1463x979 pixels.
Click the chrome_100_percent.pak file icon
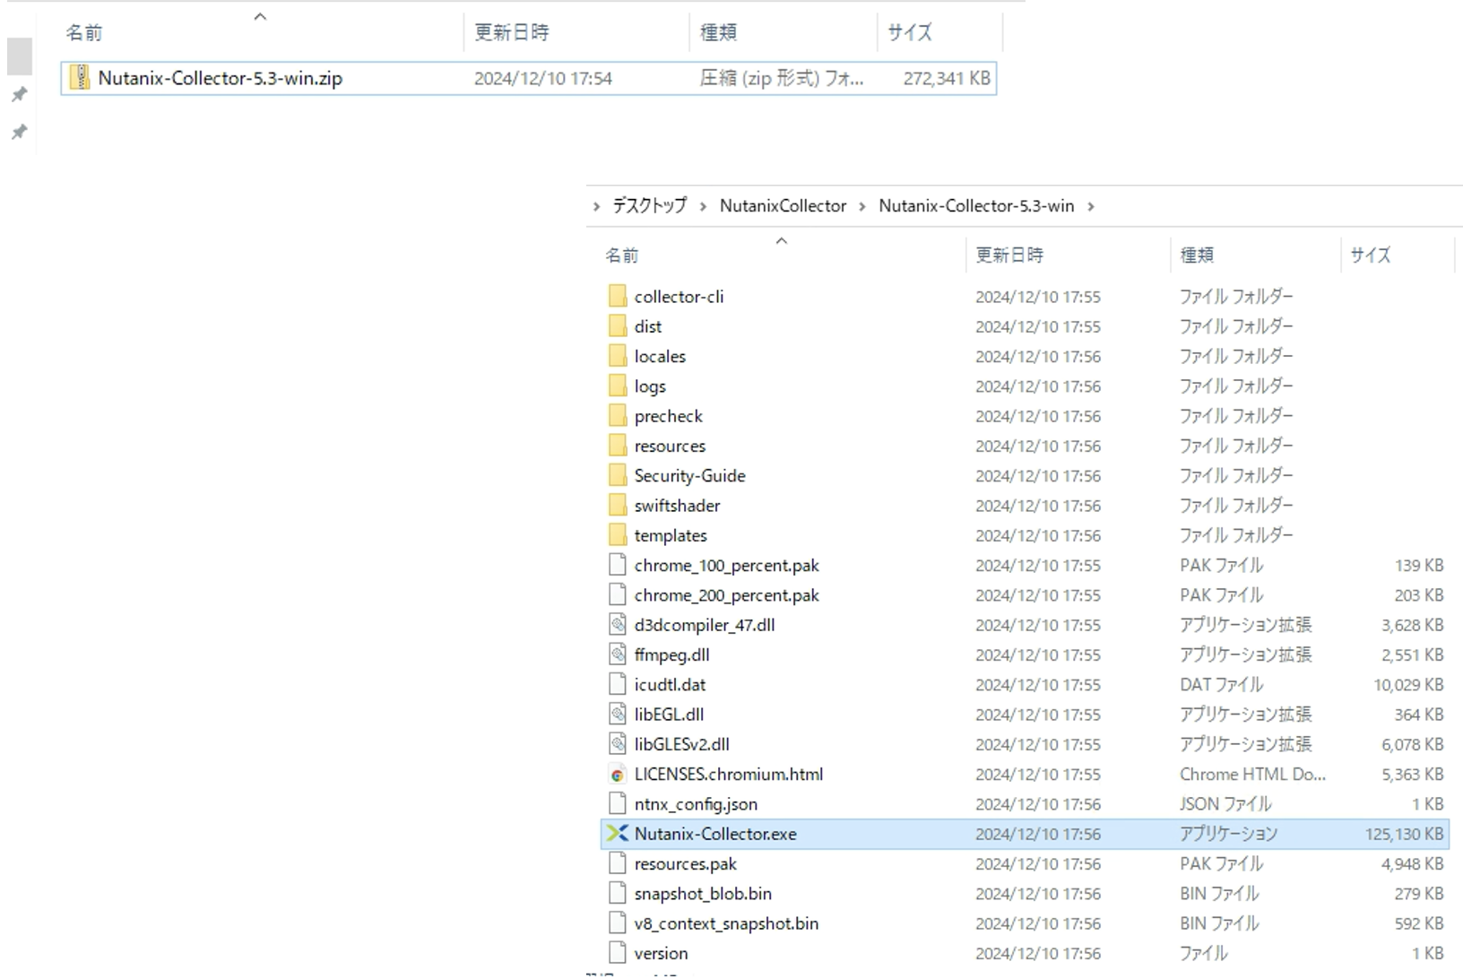[x=618, y=565]
